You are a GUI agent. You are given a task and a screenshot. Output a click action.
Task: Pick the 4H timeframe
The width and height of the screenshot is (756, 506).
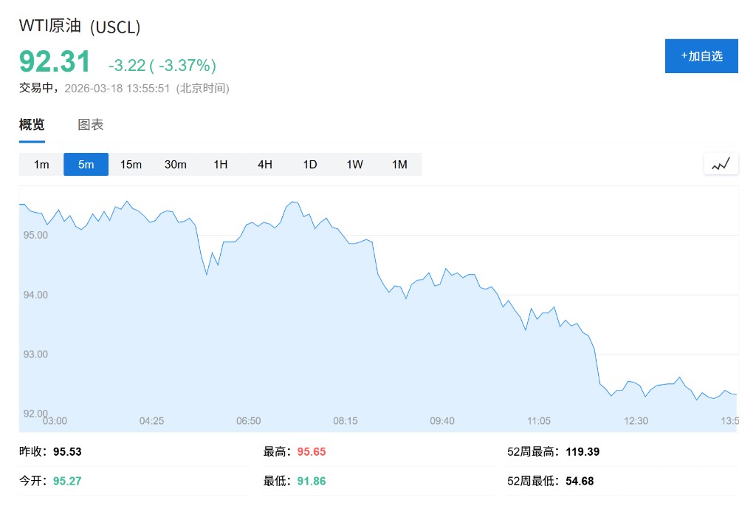coord(265,164)
